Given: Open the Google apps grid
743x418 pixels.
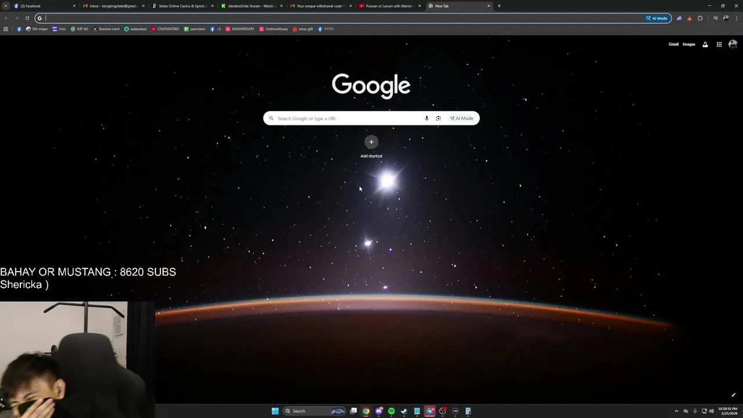Looking at the screenshot, I should 719,44.
